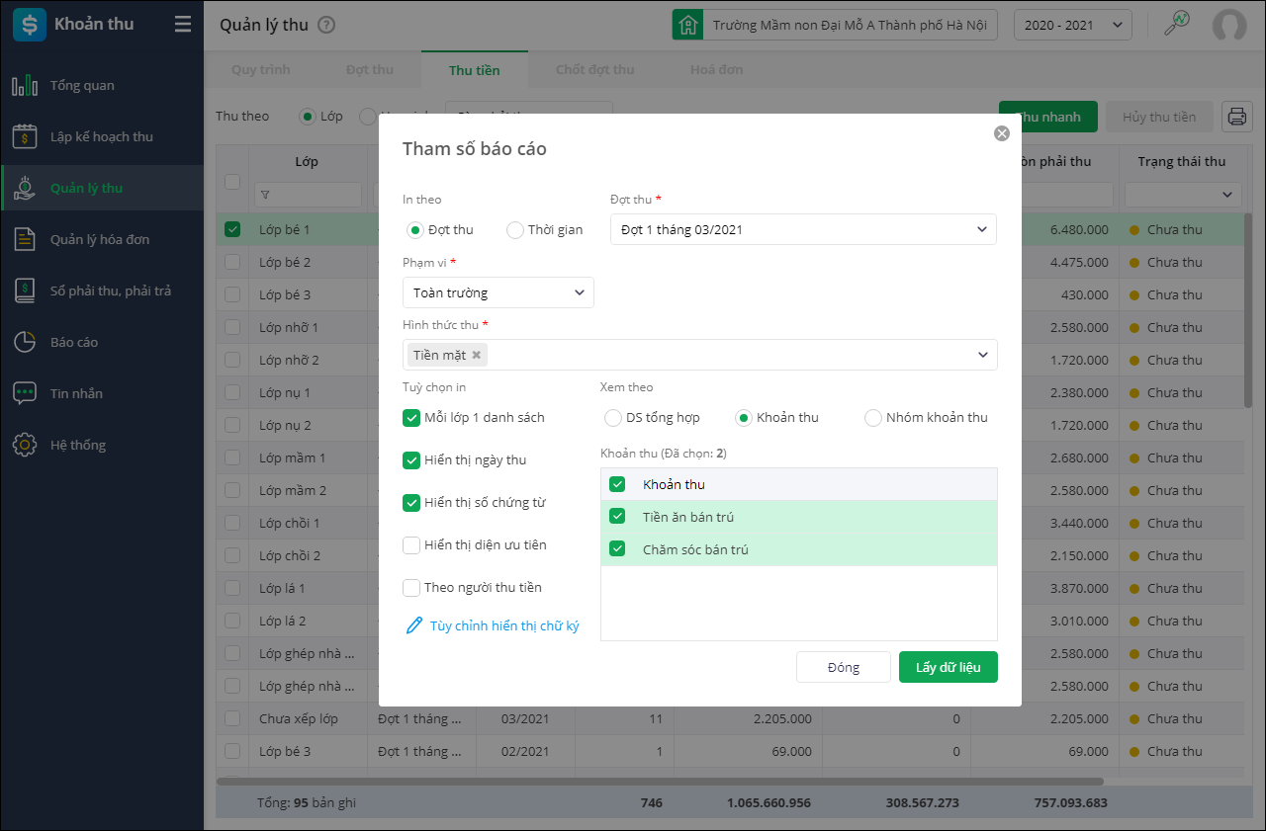
Task: Click the hamburger menu icon in sidebar header
Action: pyautogui.click(x=182, y=25)
